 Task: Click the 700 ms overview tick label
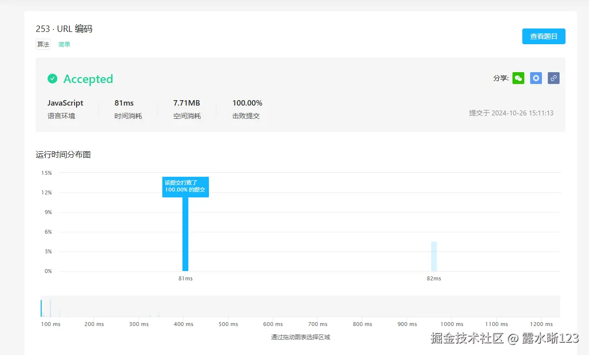point(318,324)
